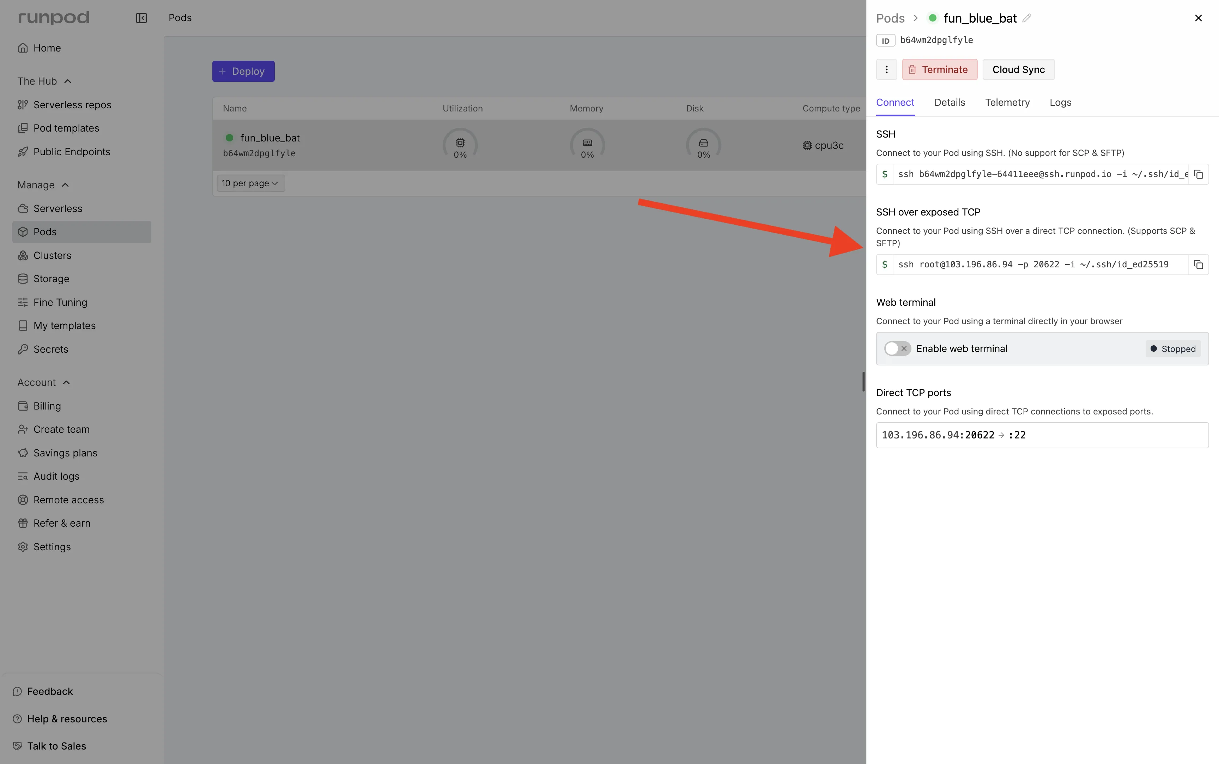Open Create team
Screen dimensions: 1219x764
click(82, 430)
